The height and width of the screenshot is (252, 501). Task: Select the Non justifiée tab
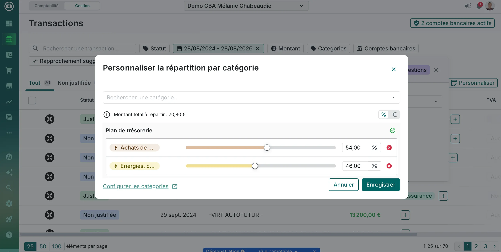tap(74, 83)
